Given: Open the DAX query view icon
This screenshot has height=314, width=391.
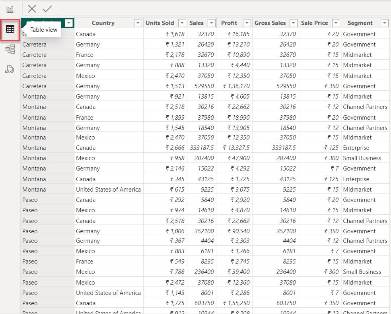Looking at the screenshot, I should [x=10, y=69].
